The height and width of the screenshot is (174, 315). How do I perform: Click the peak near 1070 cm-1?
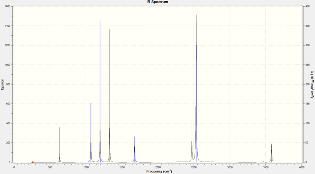click(91, 132)
